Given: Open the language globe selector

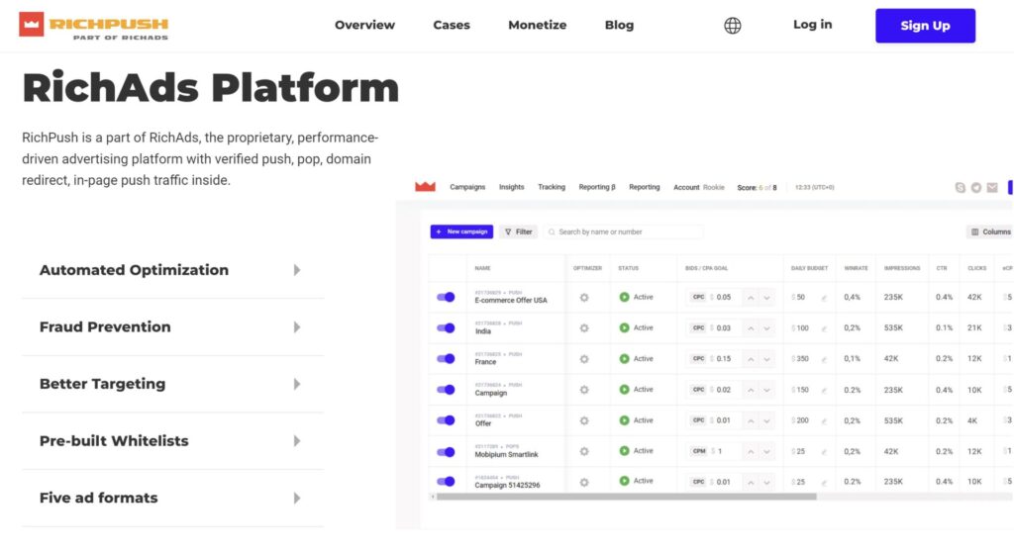Looking at the screenshot, I should click(x=732, y=25).
